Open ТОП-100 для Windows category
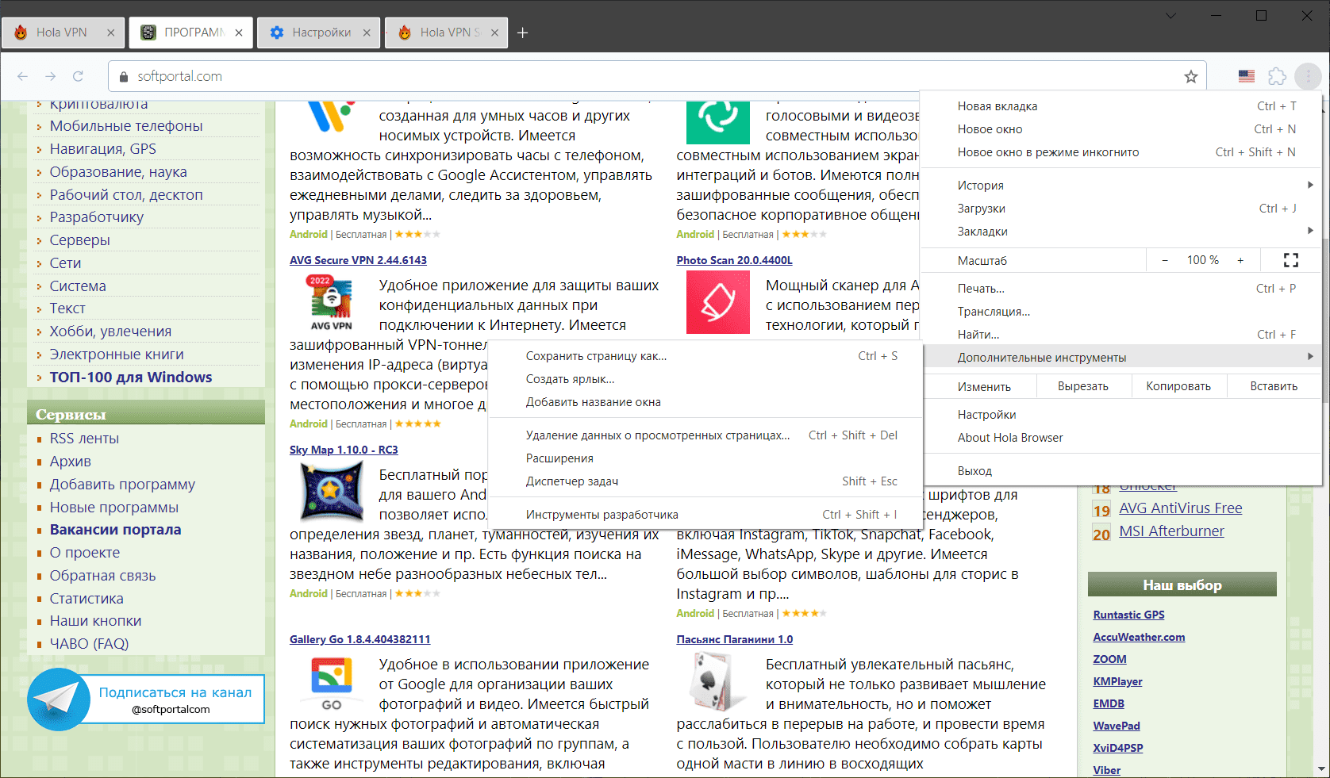 coord(131,378)
